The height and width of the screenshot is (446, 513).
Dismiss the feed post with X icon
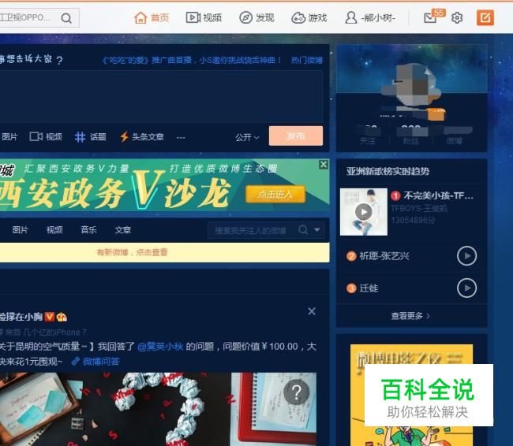tap(312, 311)
